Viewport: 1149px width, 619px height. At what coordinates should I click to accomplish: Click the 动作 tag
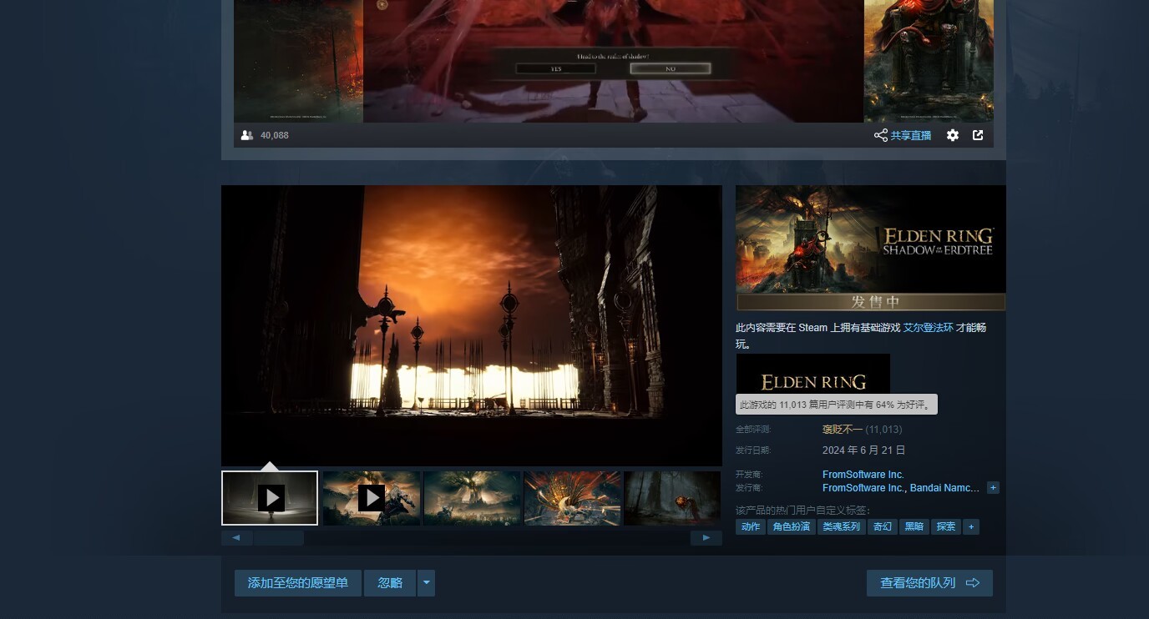click(751, 526)
